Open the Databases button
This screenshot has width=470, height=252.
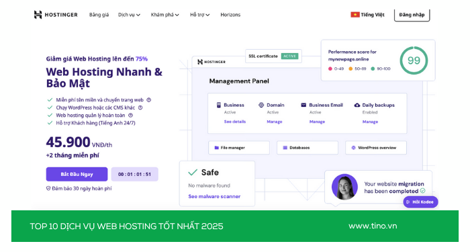[308, 148]
